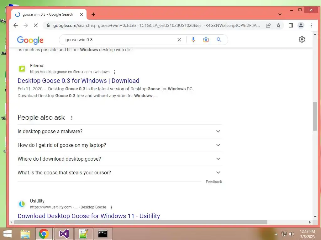Click the Usitility favicon
Screen dimensions: 321x240
click(x=22, y=204)
